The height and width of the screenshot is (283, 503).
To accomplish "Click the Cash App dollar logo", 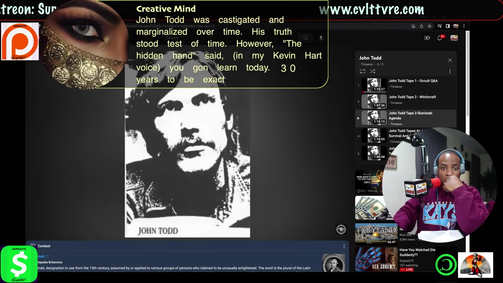I will point(19,264).
